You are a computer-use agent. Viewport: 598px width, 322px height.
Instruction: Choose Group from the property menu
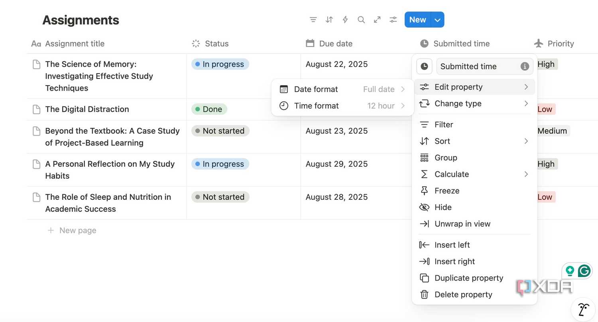(x=474, y=158)
